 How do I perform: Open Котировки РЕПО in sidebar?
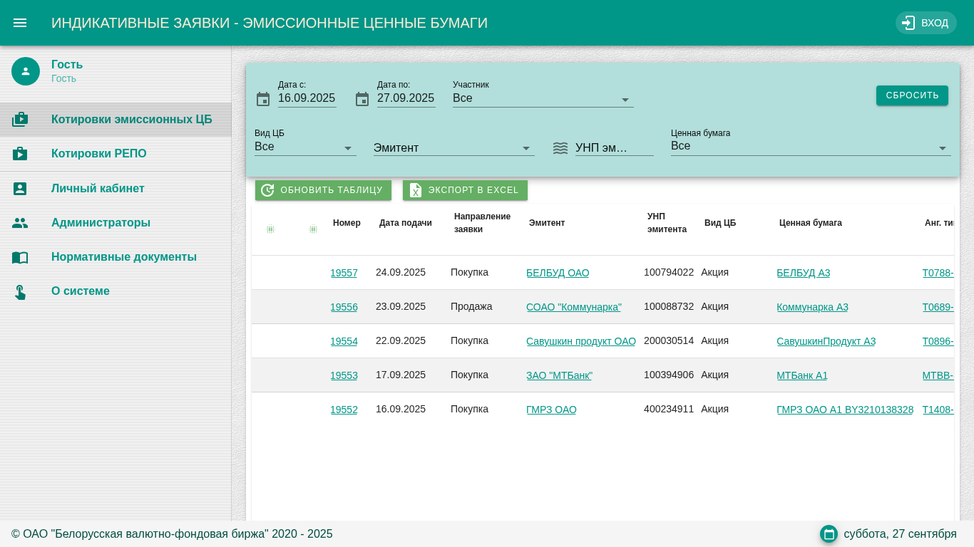tap(99, 154)
